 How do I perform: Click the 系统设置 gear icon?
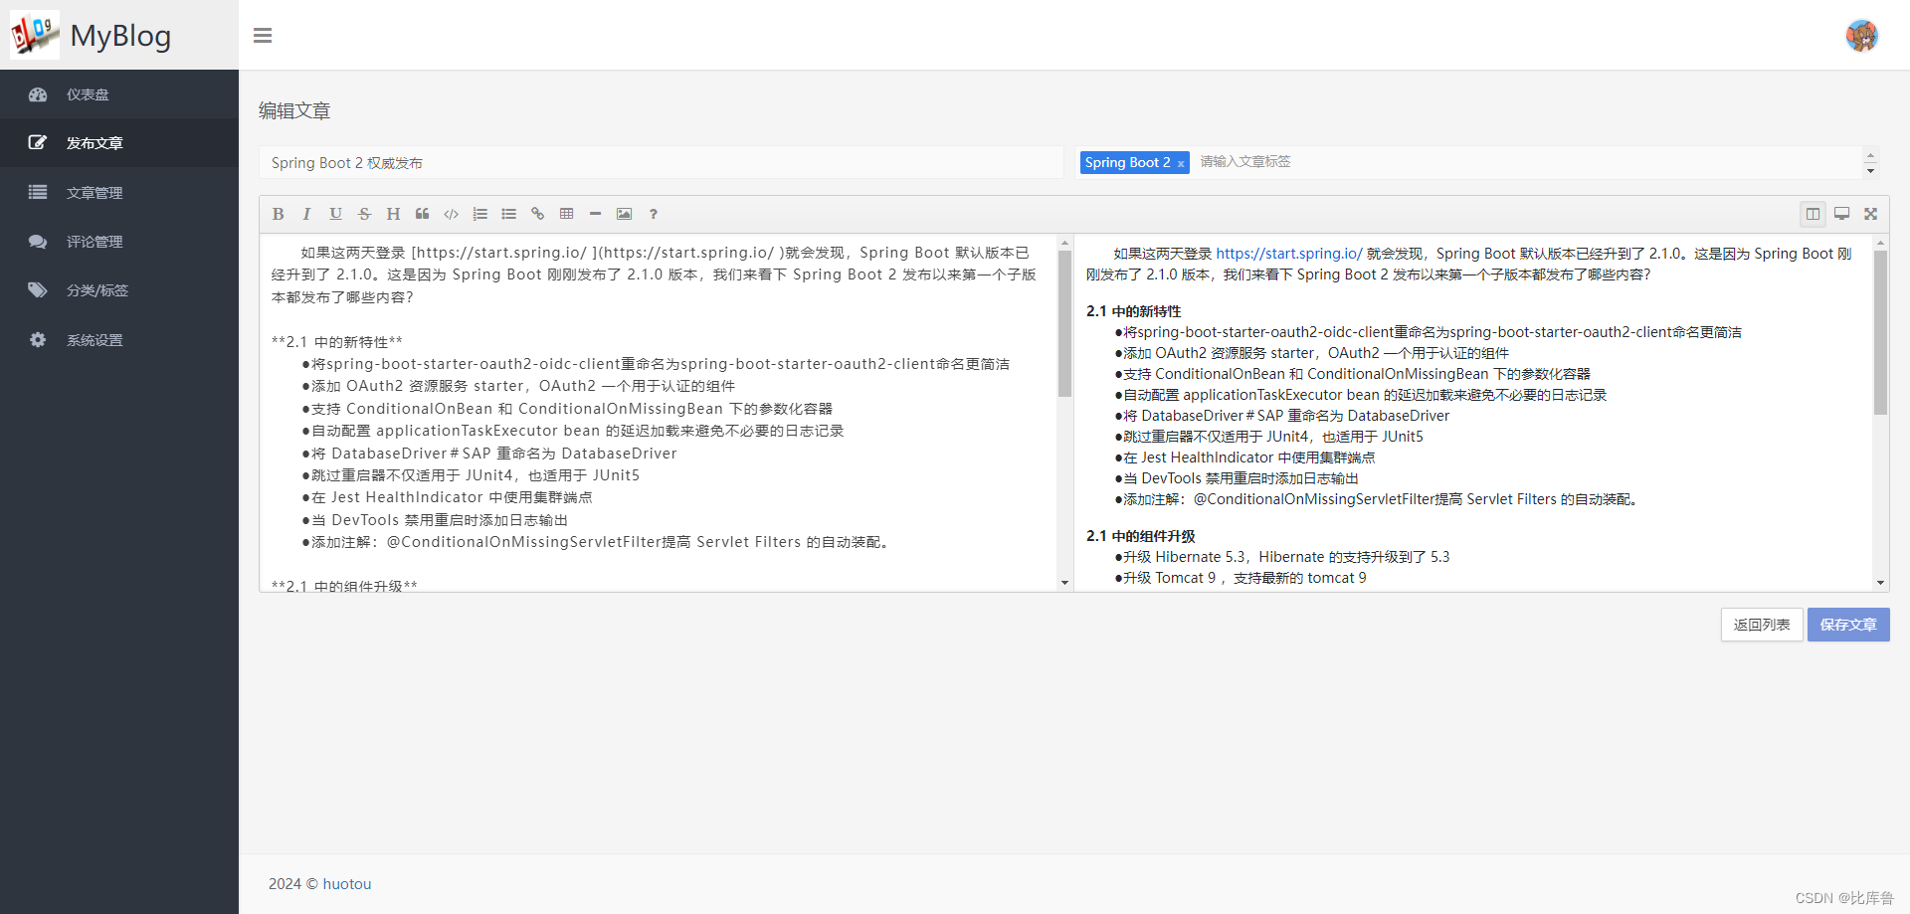click(38, 340)
